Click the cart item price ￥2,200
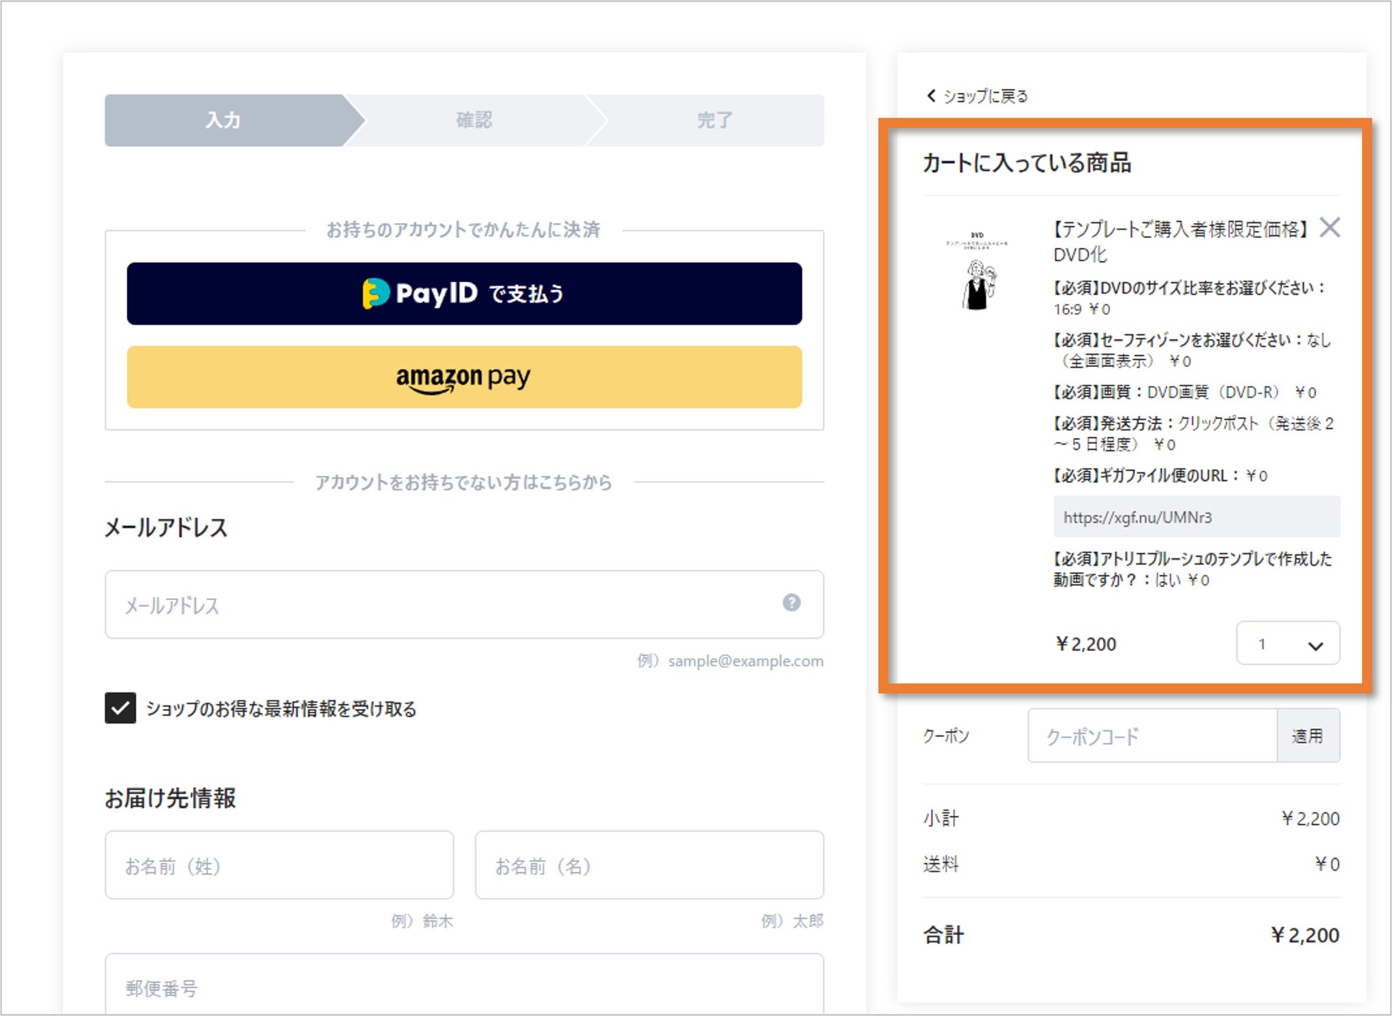 (1085, 644)
